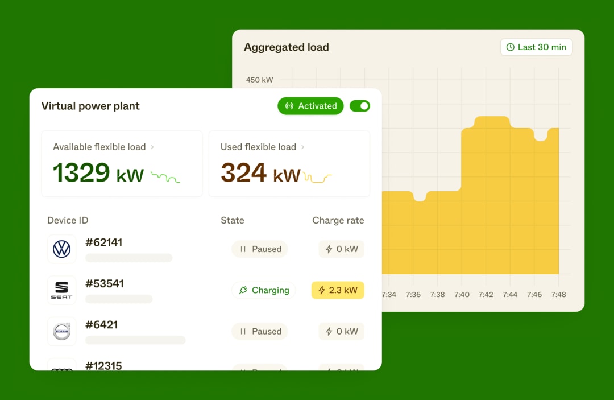Click the clock icon in the Last 30 min control
This screenshot has width=614, height=400.
pos(511,47)
